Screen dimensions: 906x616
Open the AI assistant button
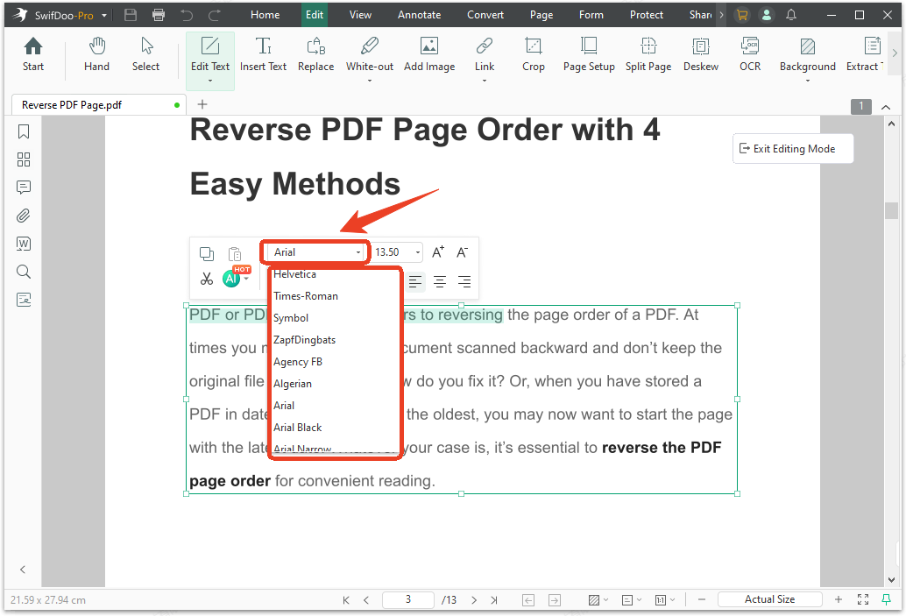point(232,278)
